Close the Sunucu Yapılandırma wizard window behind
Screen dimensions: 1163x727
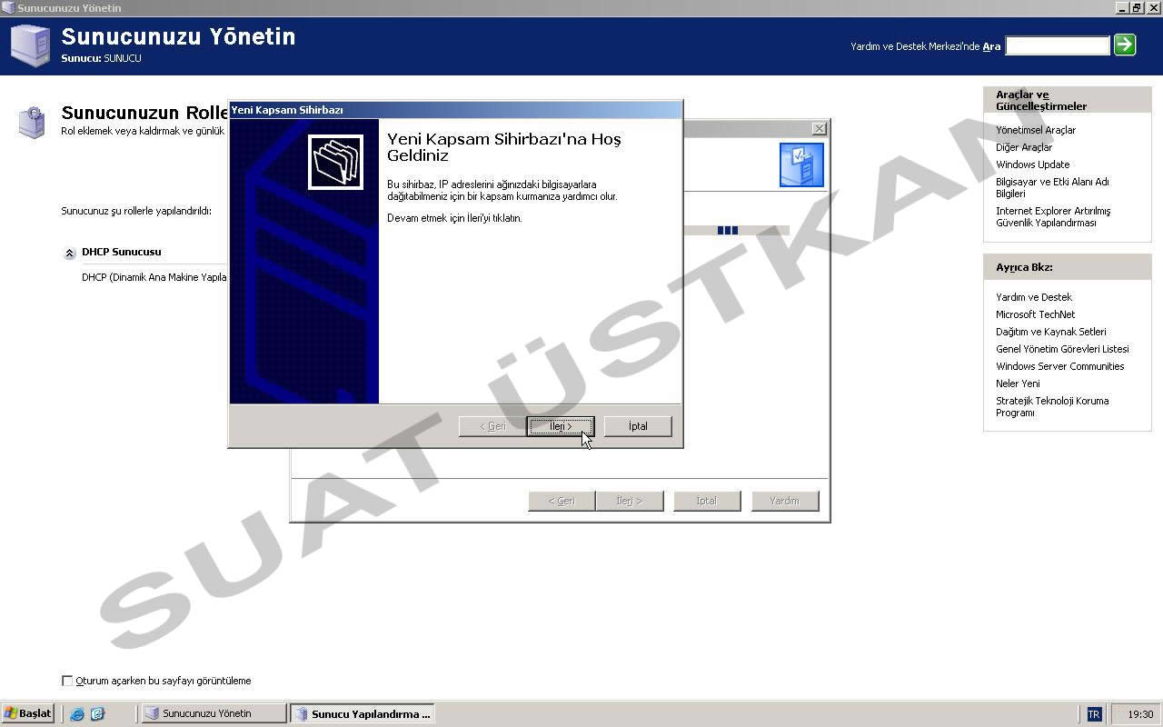pyautogui.click(x=819, y=129)
